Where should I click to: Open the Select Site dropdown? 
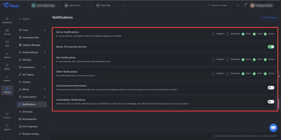110,6
